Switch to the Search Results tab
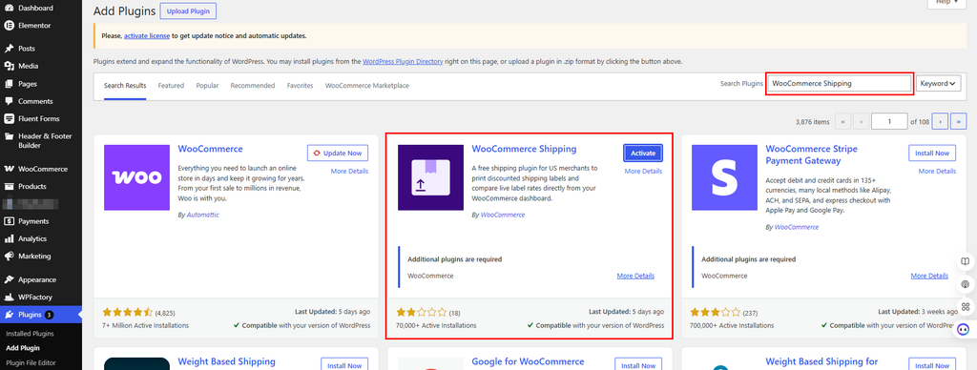The height and width of the screenshot is (370, 977). [125, 85]
